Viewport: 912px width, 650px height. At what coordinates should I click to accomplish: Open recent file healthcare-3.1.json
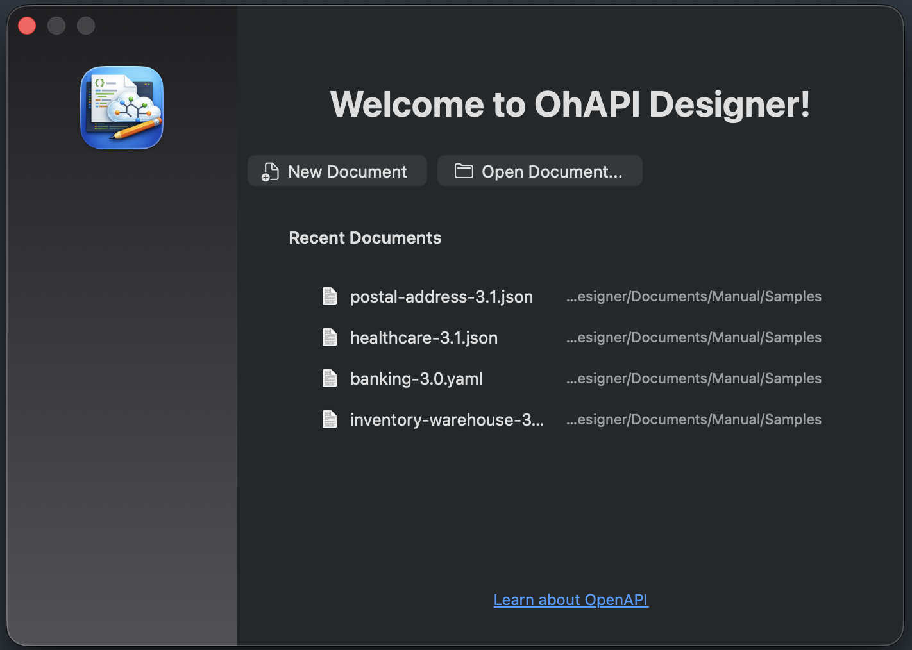pyautogui.click(x=424, y=338)
